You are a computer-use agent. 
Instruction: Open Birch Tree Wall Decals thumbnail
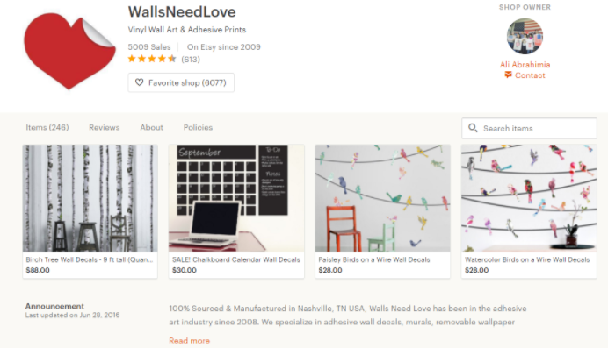tap(90, 198)
